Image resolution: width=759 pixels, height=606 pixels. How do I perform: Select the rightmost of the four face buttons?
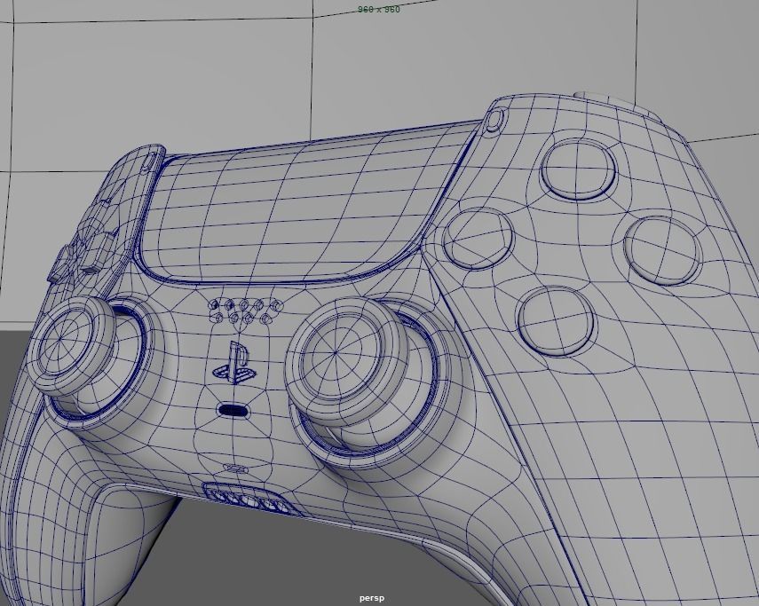coord(662,250)
